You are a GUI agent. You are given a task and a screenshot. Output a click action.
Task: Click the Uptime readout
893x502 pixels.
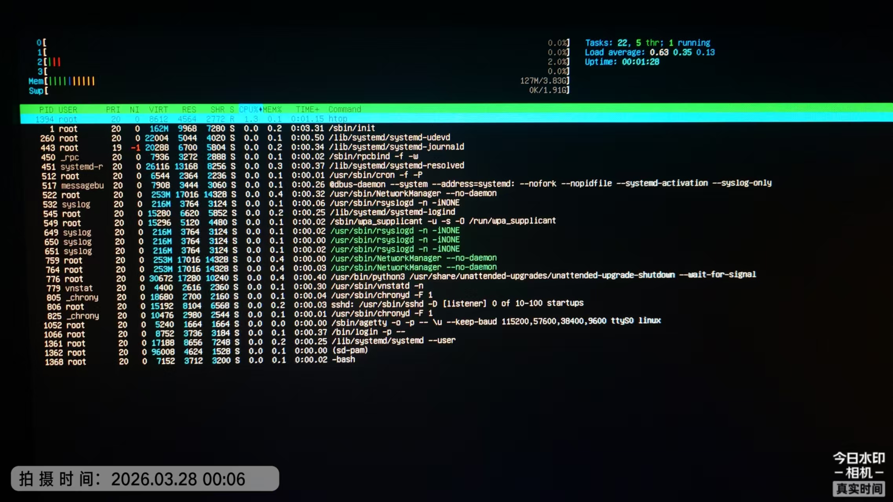click(622, 62)
